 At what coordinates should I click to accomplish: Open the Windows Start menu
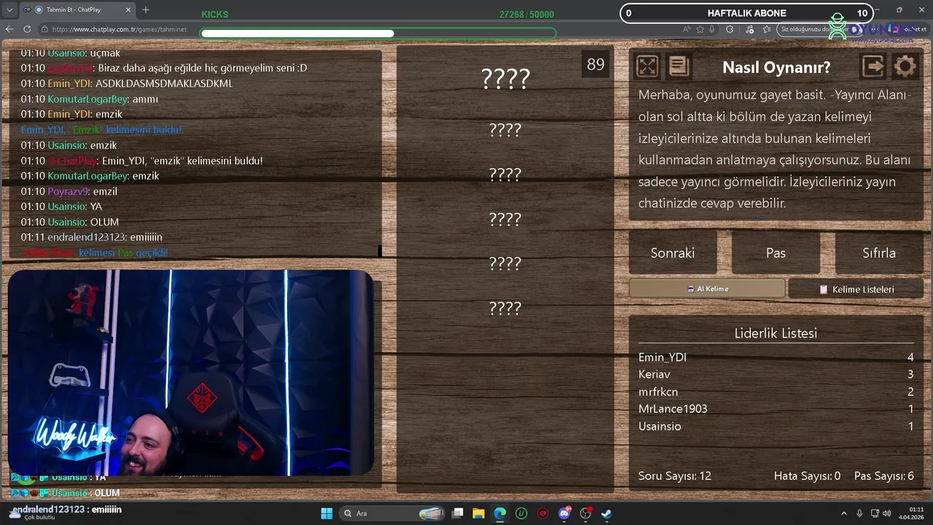(327, 513)
